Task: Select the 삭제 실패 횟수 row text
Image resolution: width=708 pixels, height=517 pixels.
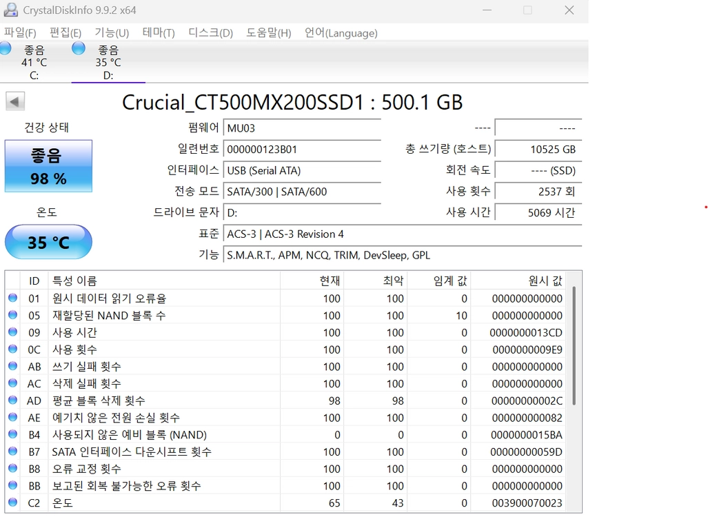Action: coord(87,384)
